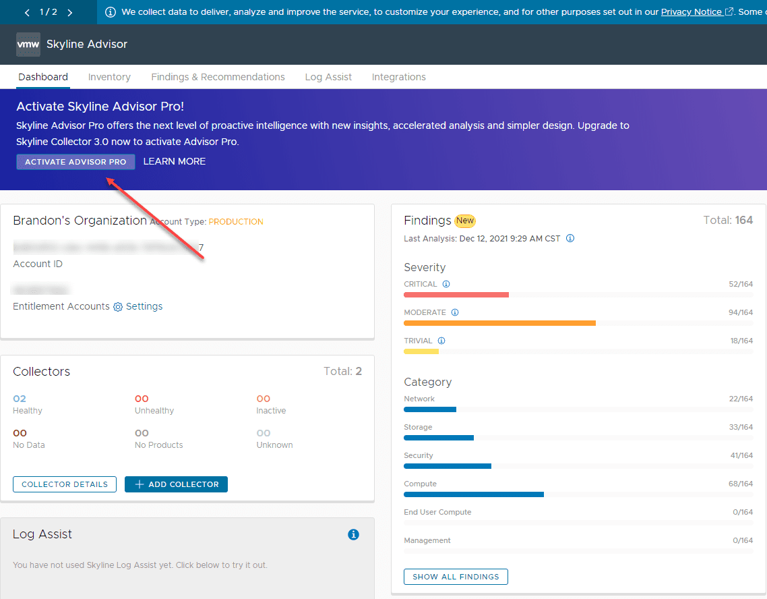Screen dimensions: 767x599
Task: Click the Management category label
Action: [427, 540]
